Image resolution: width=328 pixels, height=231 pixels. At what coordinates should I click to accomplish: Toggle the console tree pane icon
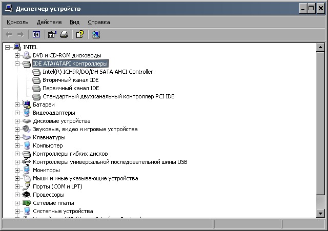point(36,34)
